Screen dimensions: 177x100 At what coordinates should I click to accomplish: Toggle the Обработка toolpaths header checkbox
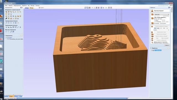151,48
